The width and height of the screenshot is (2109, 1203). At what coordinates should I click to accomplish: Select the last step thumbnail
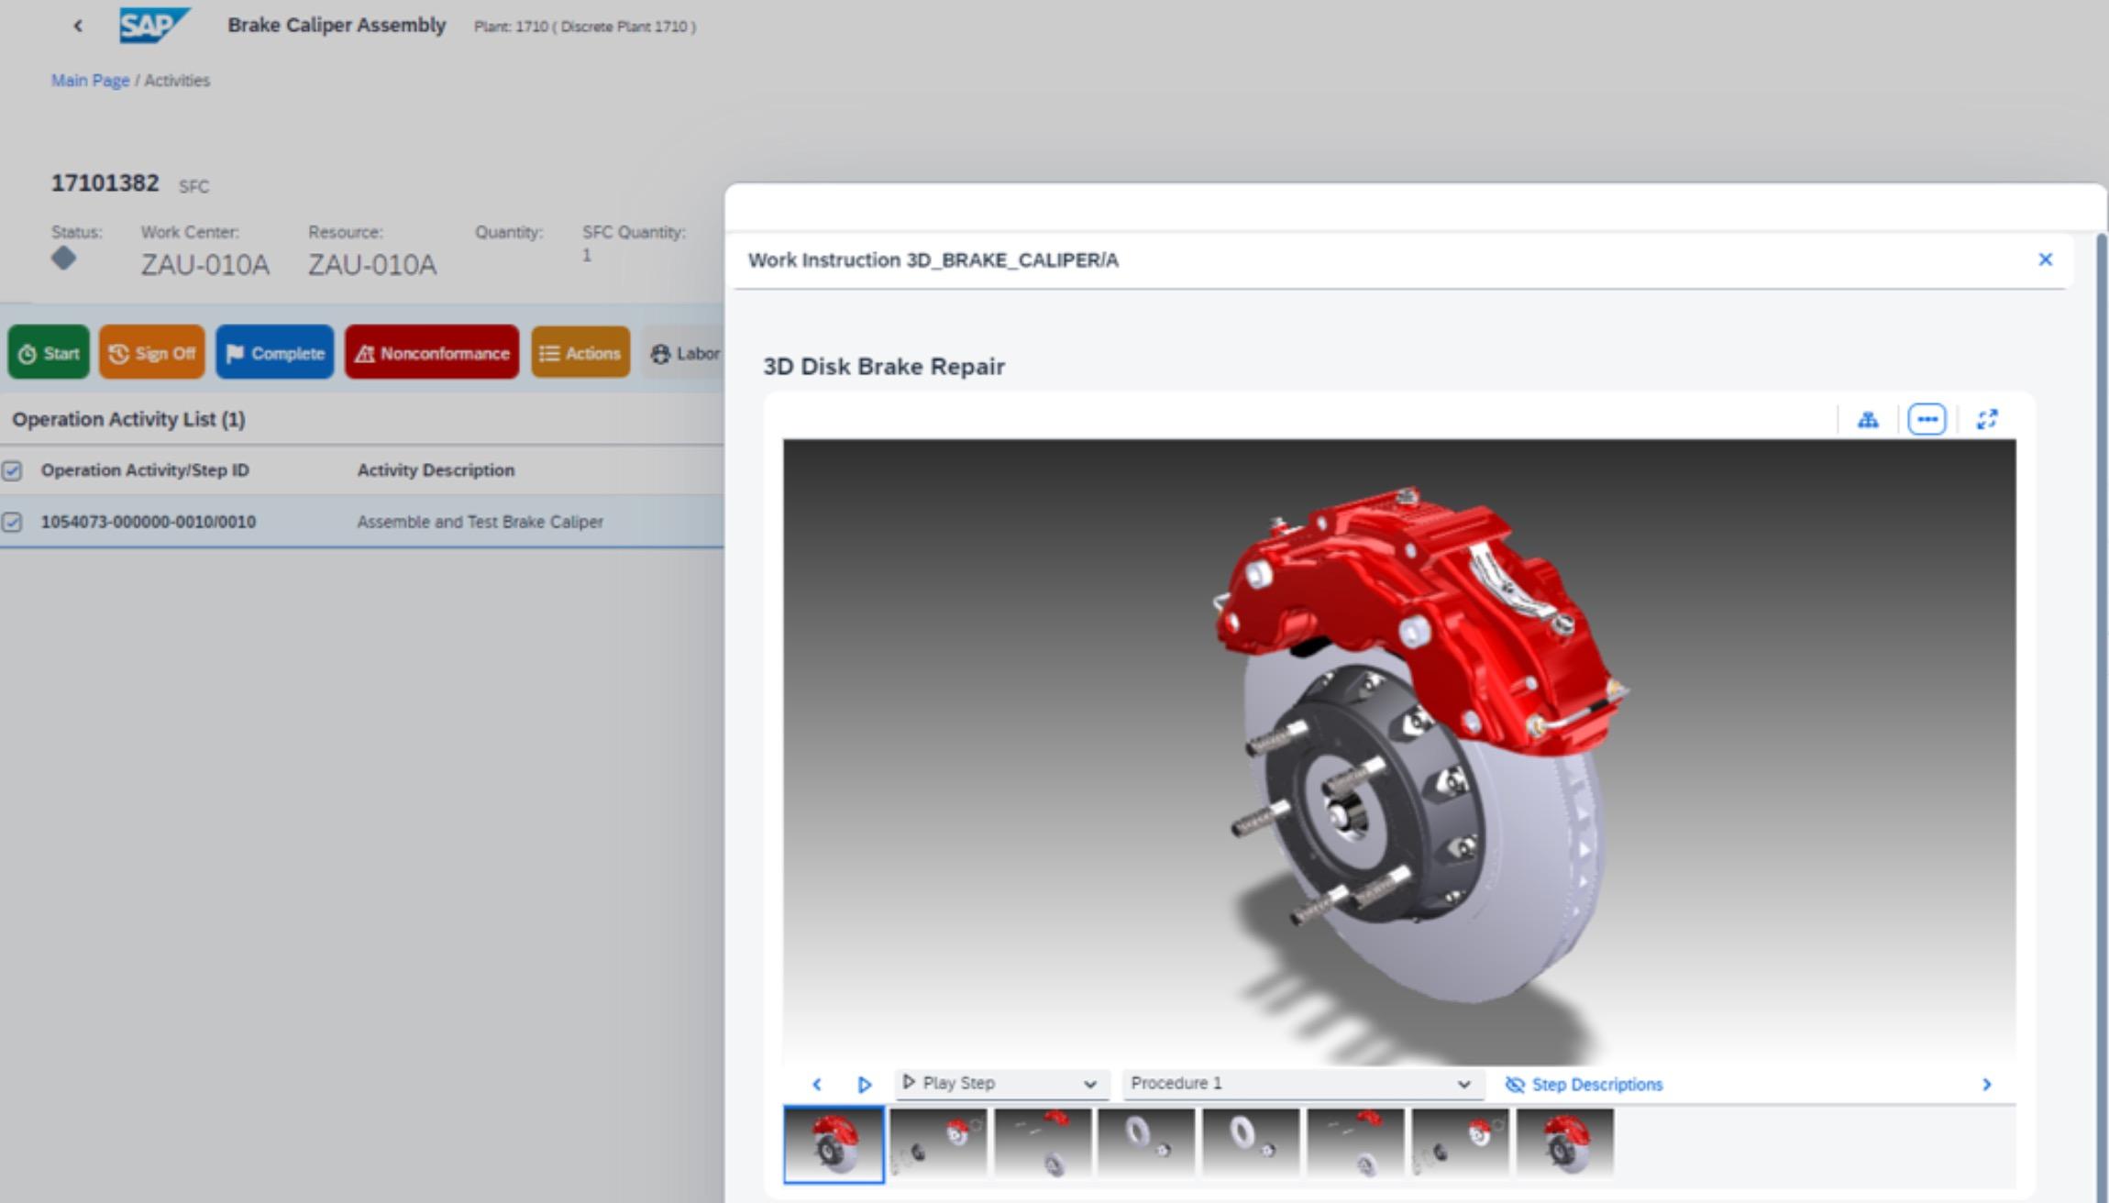[1564, 1143]
